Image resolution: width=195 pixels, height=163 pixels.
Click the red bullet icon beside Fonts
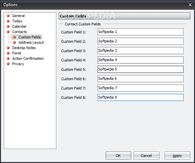tap(8, 53)
